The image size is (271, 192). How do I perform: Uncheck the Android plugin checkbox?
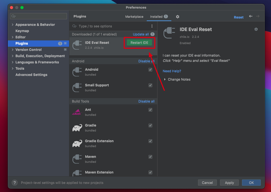coord(150,70)
